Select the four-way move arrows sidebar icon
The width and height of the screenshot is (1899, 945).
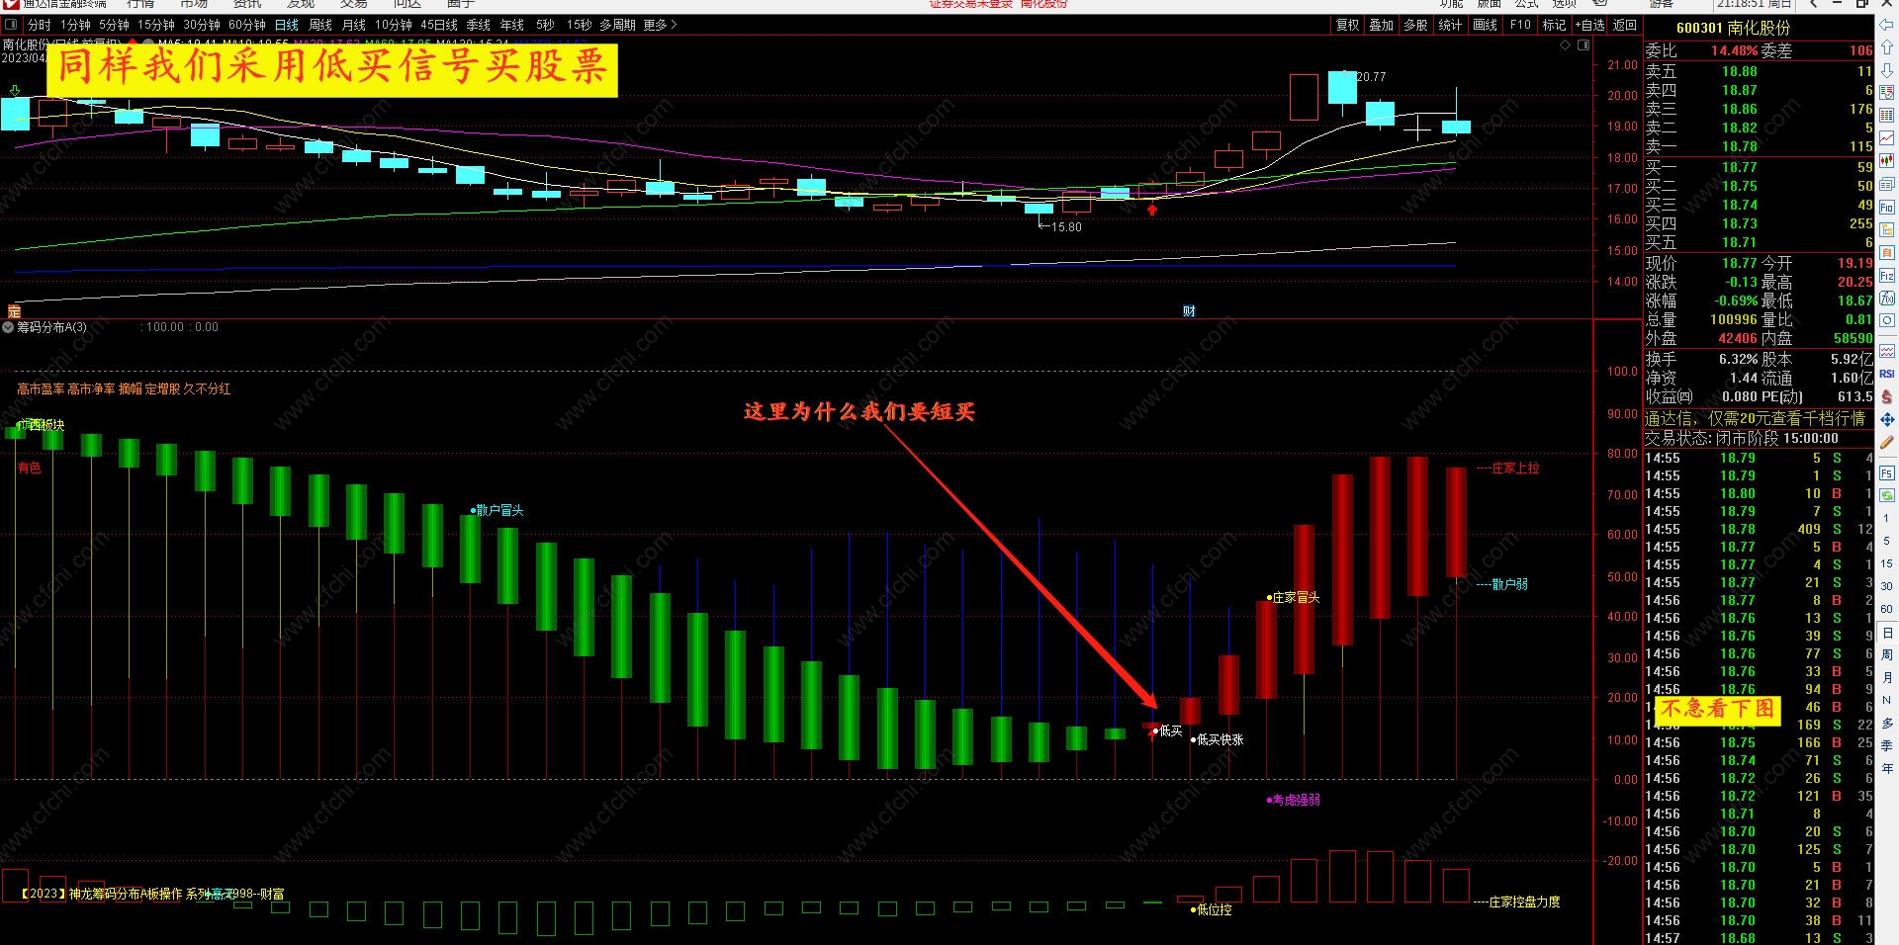point(1886,420)
